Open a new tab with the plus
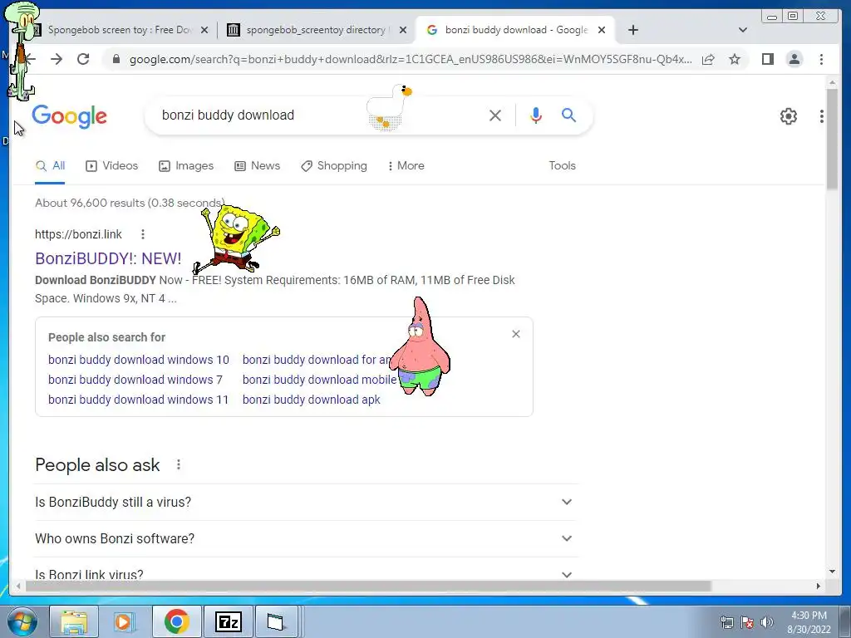 point(632,30)
